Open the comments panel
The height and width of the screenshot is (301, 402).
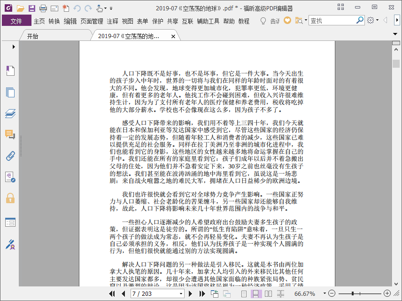pos(10,135)
